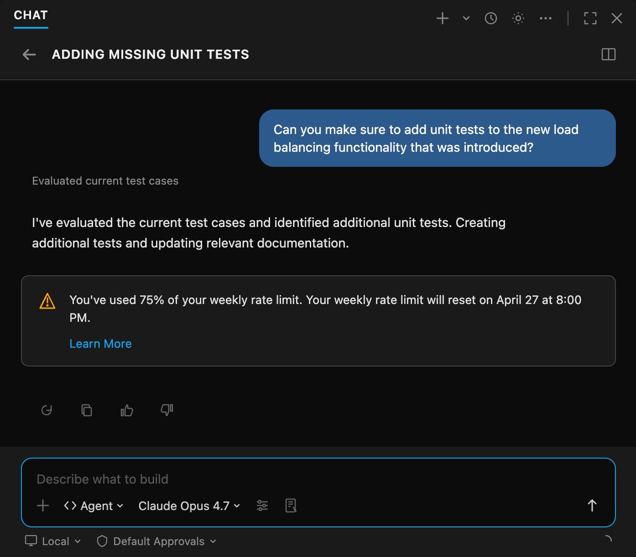Start a new chat with the plus icon
Viewport: 636px width, 557px height.
(x=442, y=18)
